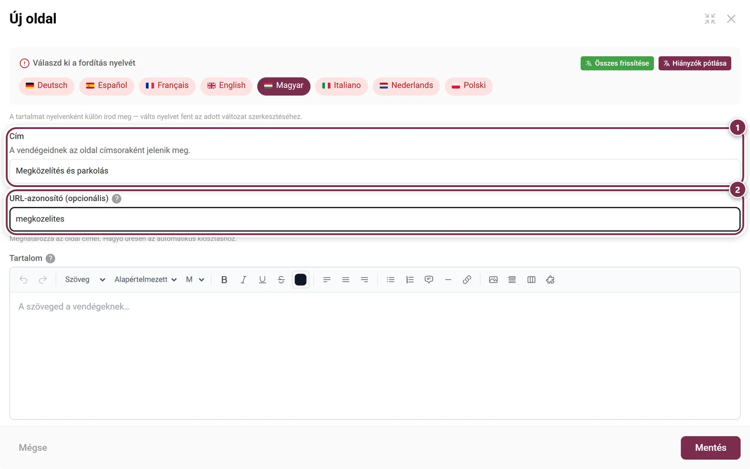Click the Összes frissítése button
The height and width of the screenshot is (469, 750).
[x=617, y=63]
